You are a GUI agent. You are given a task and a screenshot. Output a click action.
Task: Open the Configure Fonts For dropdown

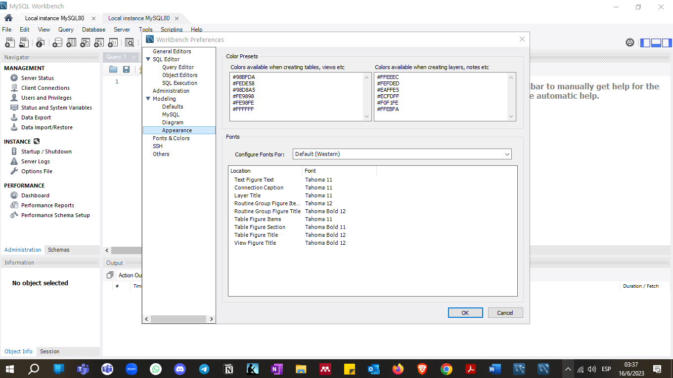tap(402, 154)
